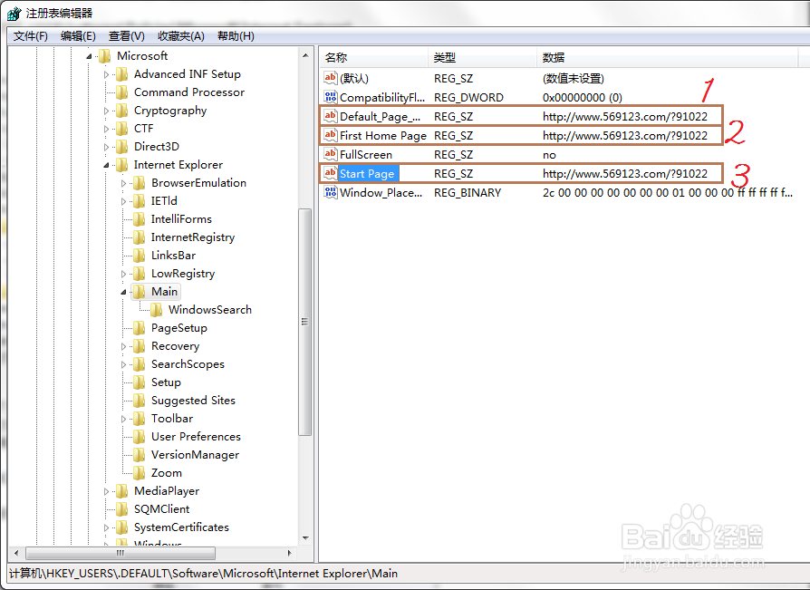
Task: Click the Advanced INF Setup folder icon
Action: 122,74
